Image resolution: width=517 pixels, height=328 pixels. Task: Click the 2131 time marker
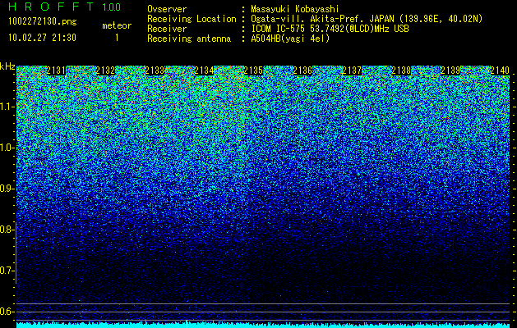pyautogui.click(x=56, y=71)
